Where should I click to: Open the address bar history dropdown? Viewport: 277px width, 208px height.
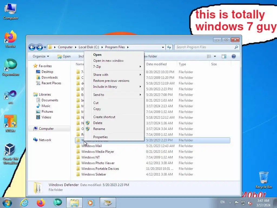163,47
